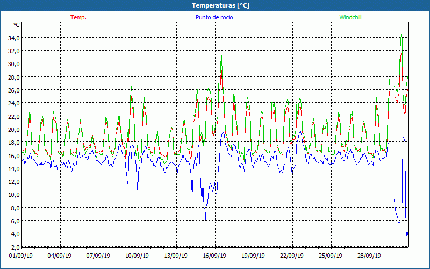Click the 16,0 y-axis value
The width and height of the screenshot is (430, 269).
coord(14,155)
